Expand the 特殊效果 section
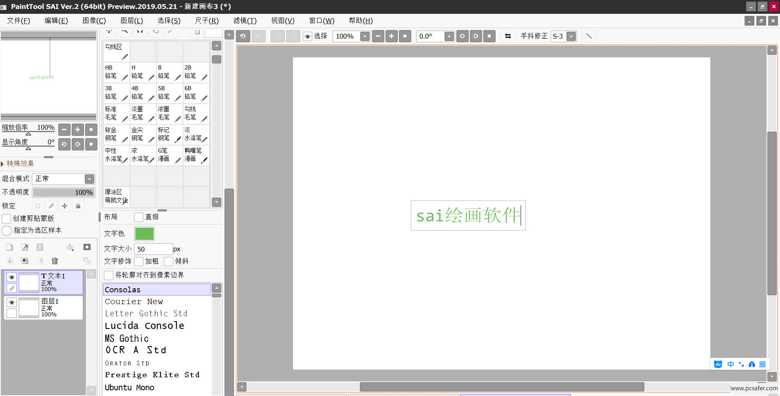The width and height of the screenshot is (780, 396). tap(18, 163)
